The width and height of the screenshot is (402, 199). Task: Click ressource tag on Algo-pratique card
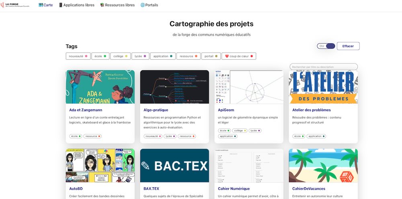tap(187, 136)
